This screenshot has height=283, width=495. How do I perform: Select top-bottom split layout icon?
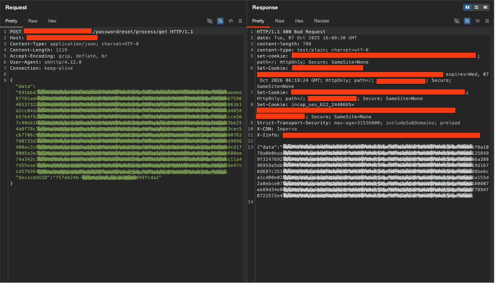tap(476, 7)
